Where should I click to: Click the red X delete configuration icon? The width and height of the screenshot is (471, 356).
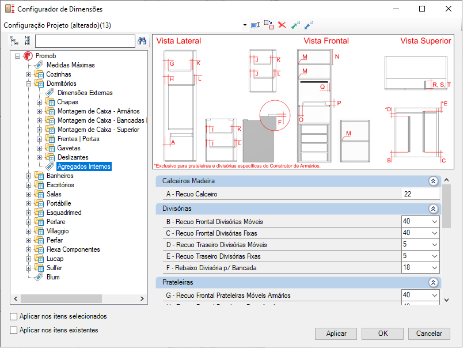(282, 25)
